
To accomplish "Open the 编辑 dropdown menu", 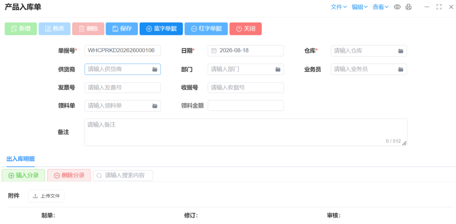I will click(360, 7).
